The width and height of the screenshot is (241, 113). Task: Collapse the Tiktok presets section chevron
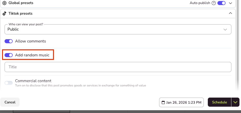[230, 13]
